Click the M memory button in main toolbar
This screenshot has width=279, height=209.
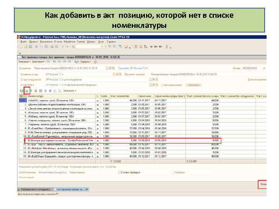tap(151, 47)
